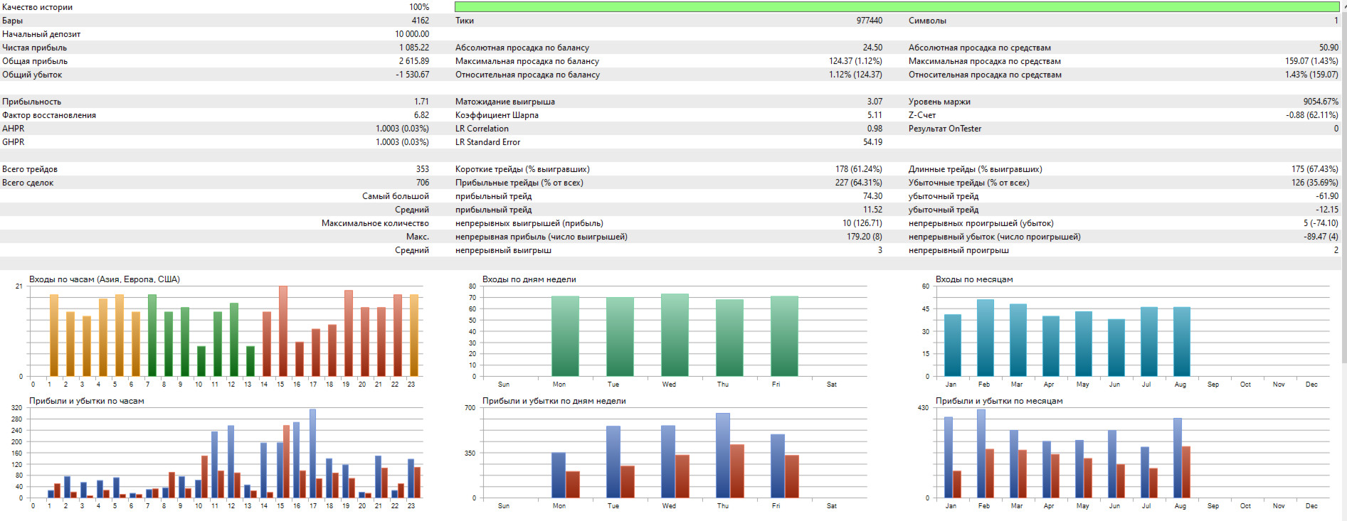Click the 'Прибыли и убытки по дням недели' title
Screen dimensions: 1347x521
click(x=554, y=401)
